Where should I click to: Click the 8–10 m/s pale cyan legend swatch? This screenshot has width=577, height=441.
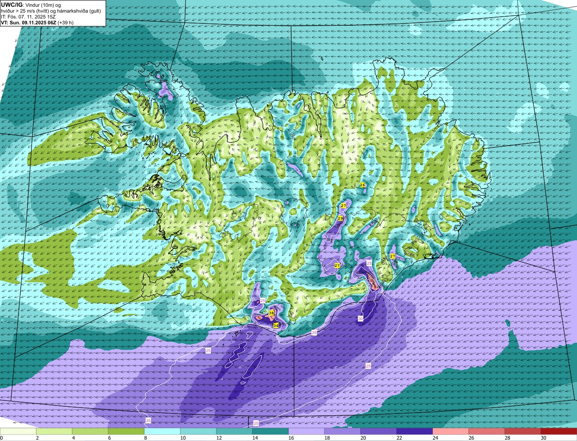pyautogui.click(x=162, y=431)
